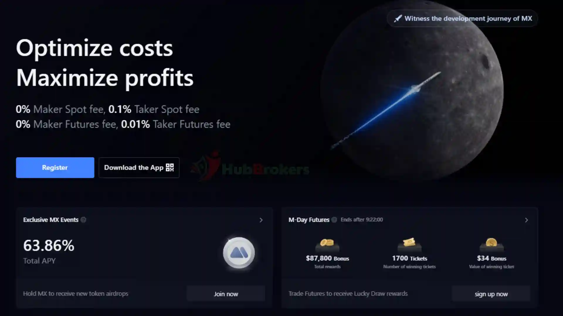Click the rocket icon in the MX journey banner
Viewport: 563px width, 316px height.
[398, 19]
